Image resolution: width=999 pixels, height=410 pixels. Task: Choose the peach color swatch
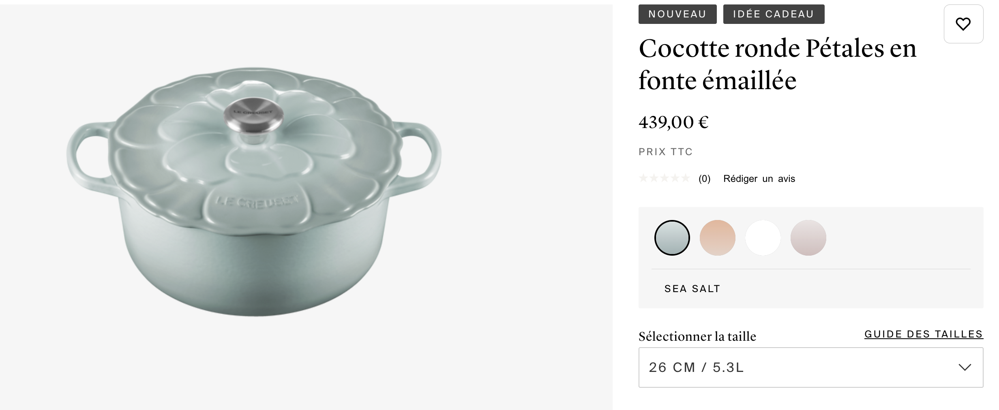pos(717,238)
